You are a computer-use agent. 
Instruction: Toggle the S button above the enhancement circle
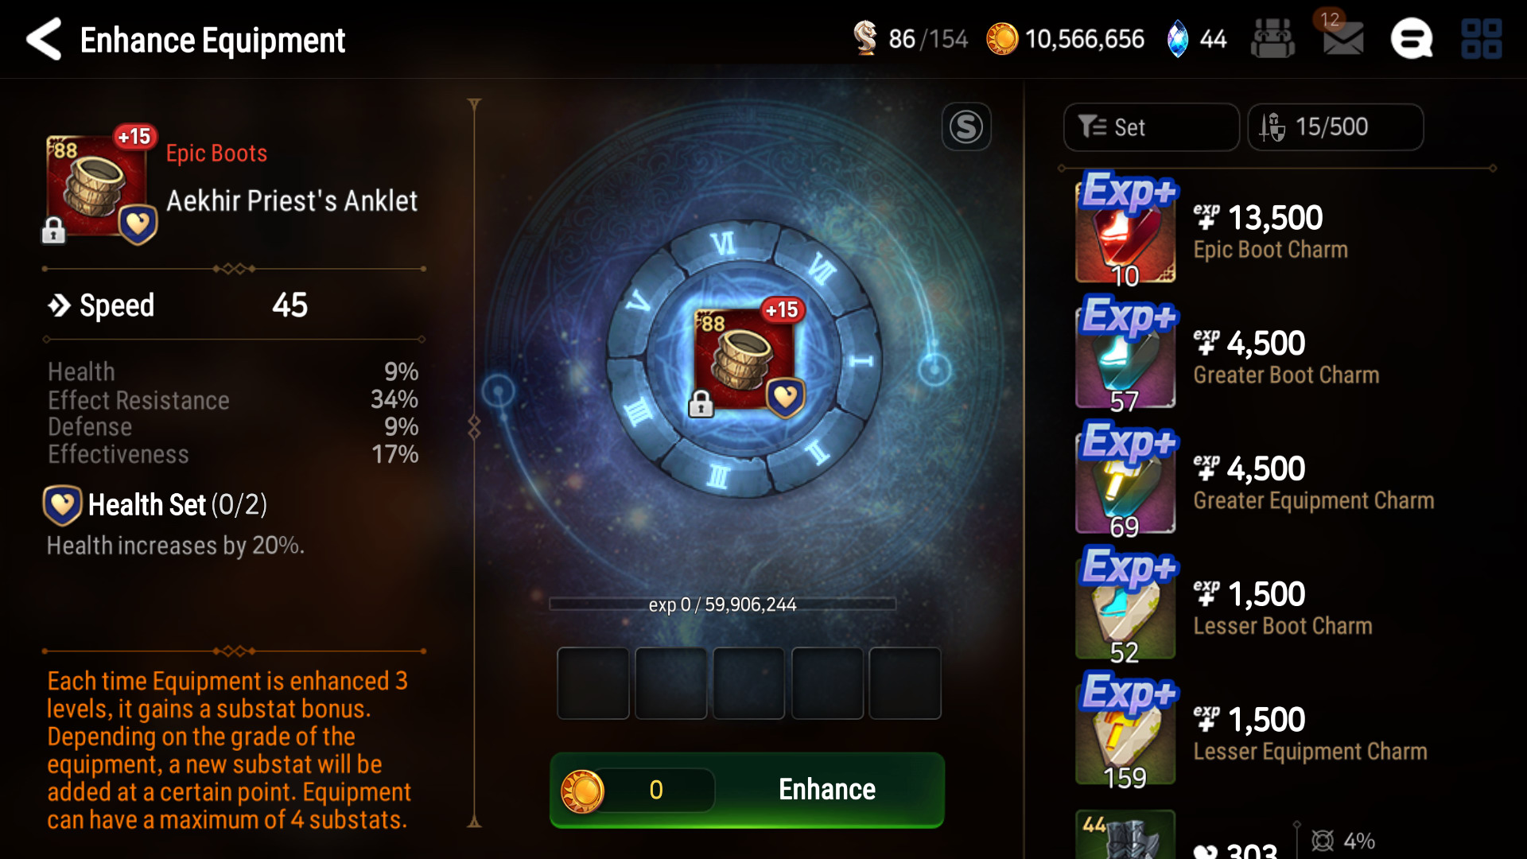click(966, 126)
